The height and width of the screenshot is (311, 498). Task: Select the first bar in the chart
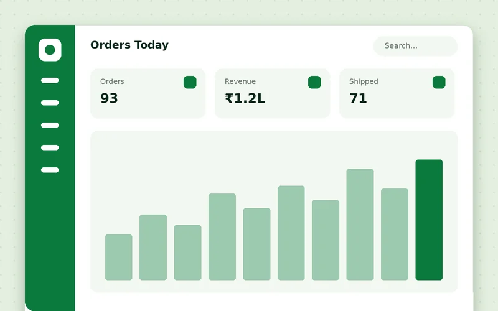click(x=119, y=257)
